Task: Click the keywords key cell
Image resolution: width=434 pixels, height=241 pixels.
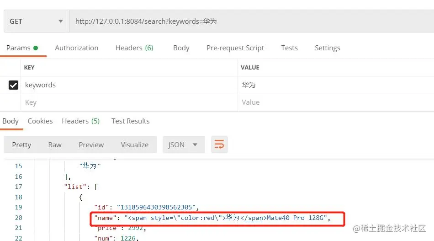Action: [x=129, y=85]
